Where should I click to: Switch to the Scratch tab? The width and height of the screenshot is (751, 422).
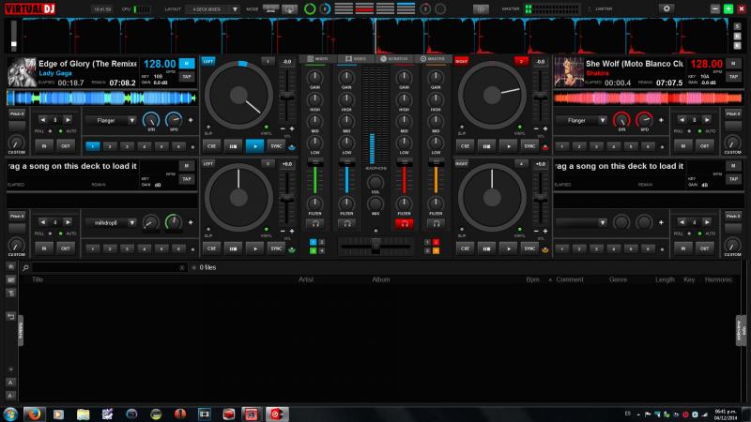click(393, 59)
